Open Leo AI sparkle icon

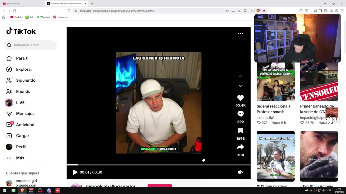(x=331, y=11)
